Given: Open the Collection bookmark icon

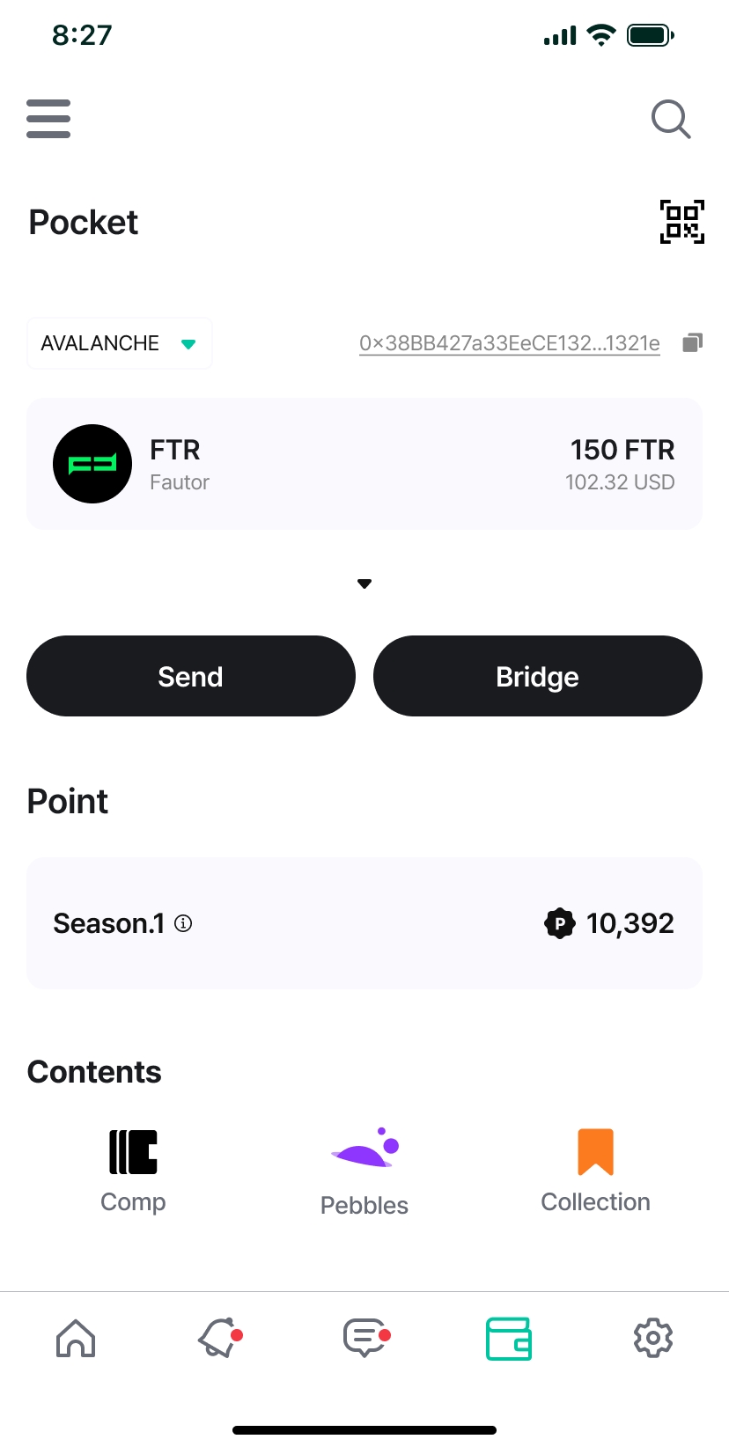Looking at the screenshot, I should pos(595,1152).
